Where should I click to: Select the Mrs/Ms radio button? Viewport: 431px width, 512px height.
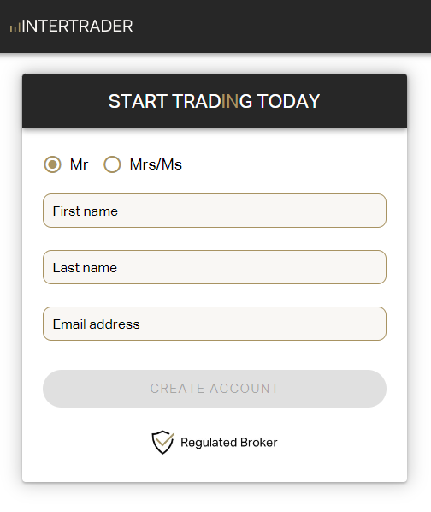click(x=112, y=164)
